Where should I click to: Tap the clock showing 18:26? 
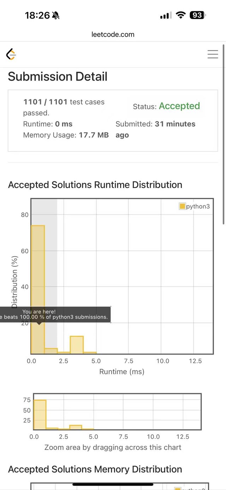37,15
